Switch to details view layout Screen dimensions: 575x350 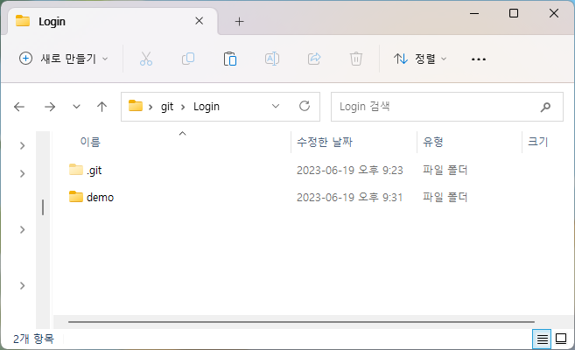[x=542, y=339]
